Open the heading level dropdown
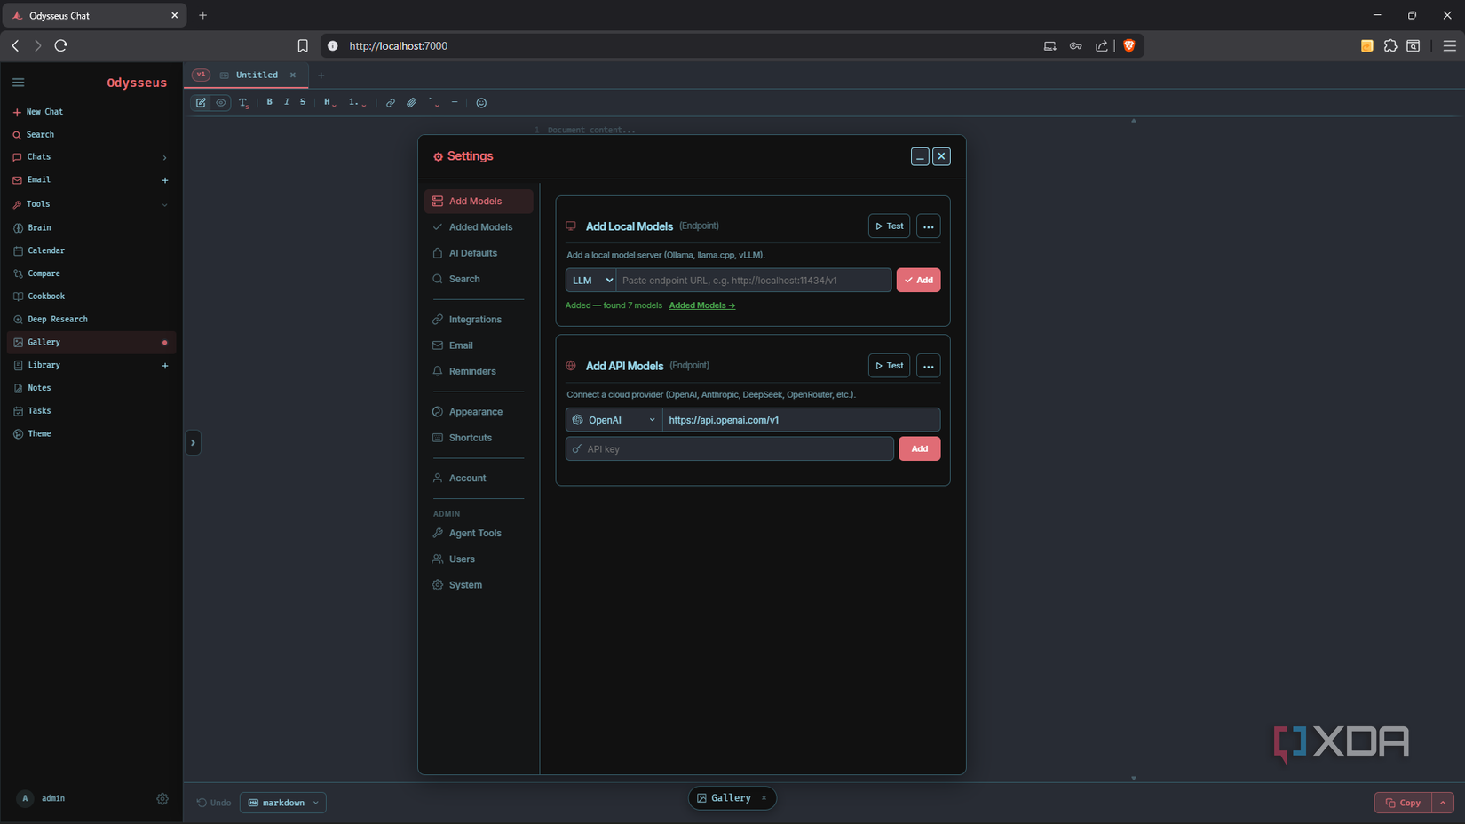The height and width of the screenshot is (824, 1465). pos(329,103)
